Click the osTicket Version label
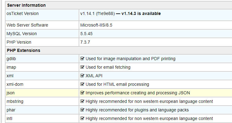Image resolution: width=232 pixels, height=123 pixels. [23, 14]
